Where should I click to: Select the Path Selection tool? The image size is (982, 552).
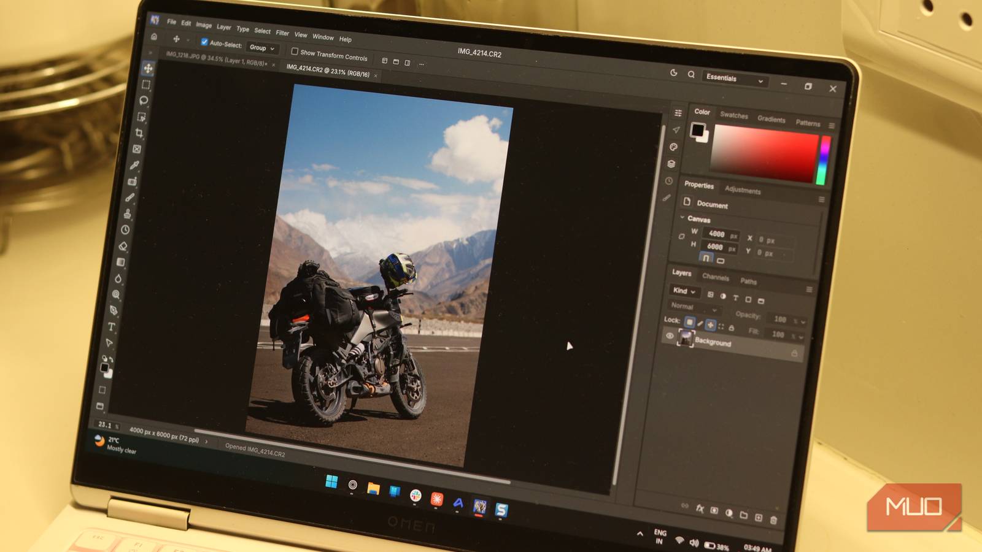(109, 342)
